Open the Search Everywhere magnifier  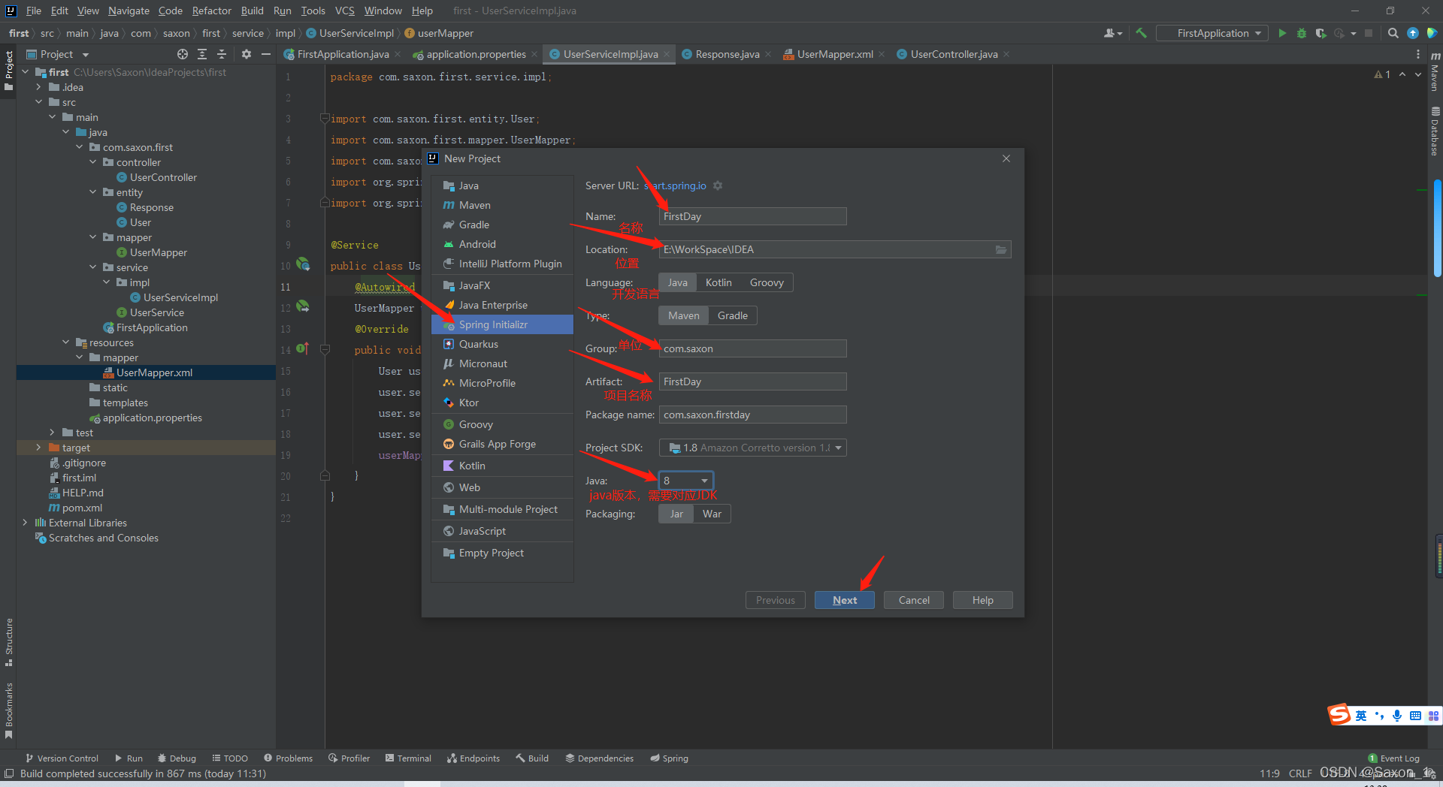[1393, 33]
